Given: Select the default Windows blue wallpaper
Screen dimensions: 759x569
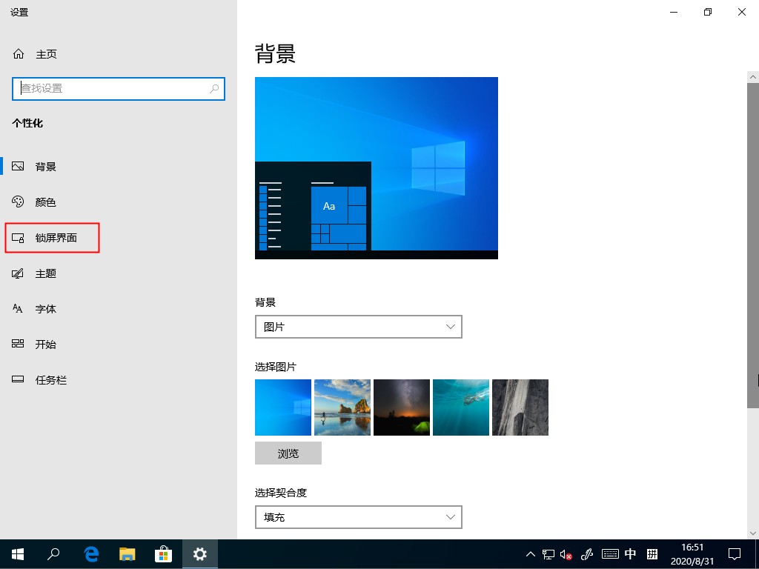Looking at the screenshot, I should click(282, 407).
